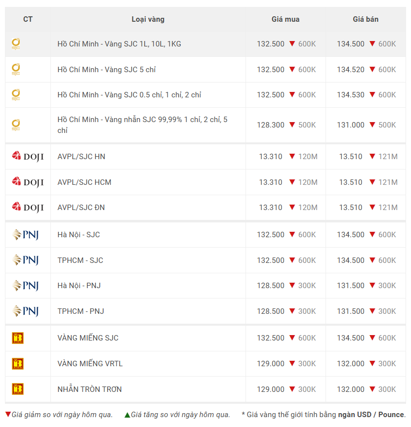Select 'AVPL/SJC HN' gold type
The height and width of the screenshot is (427, 411).
[81, 157]
